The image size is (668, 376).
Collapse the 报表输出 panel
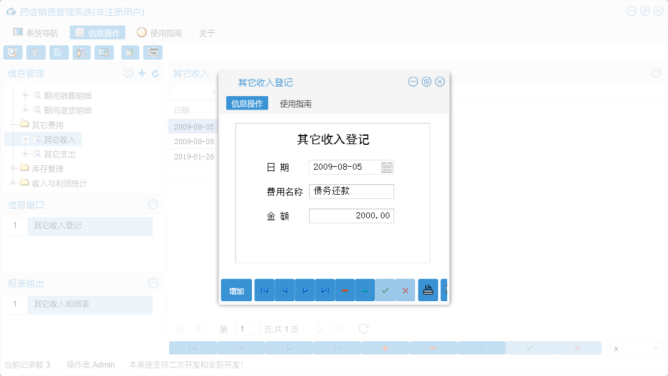pyautogui.click(x=153, y=283)
